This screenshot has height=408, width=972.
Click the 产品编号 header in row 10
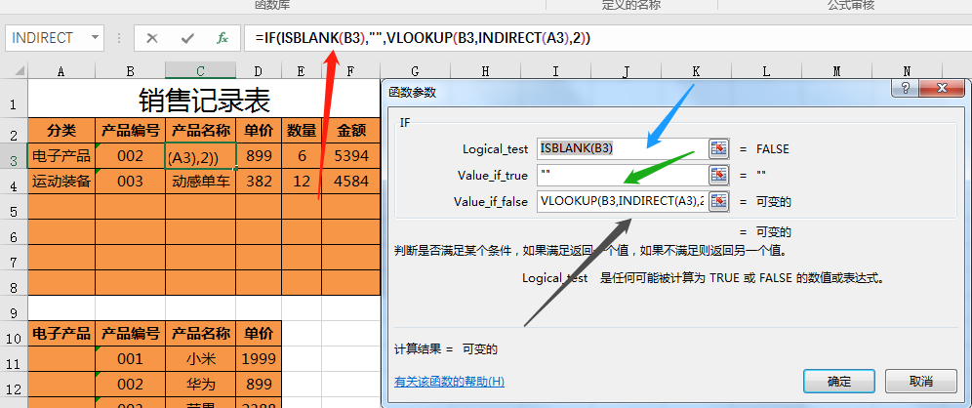point(130,334)
